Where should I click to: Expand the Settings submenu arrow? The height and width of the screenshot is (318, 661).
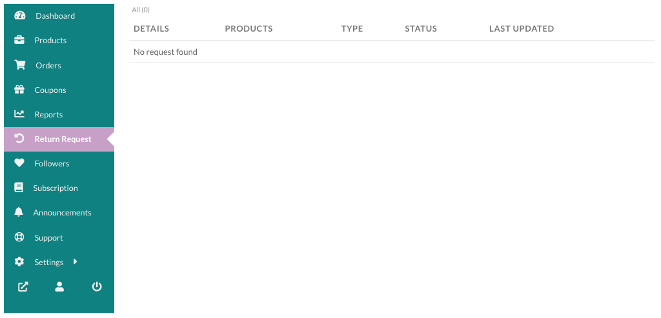coord(75,262)
